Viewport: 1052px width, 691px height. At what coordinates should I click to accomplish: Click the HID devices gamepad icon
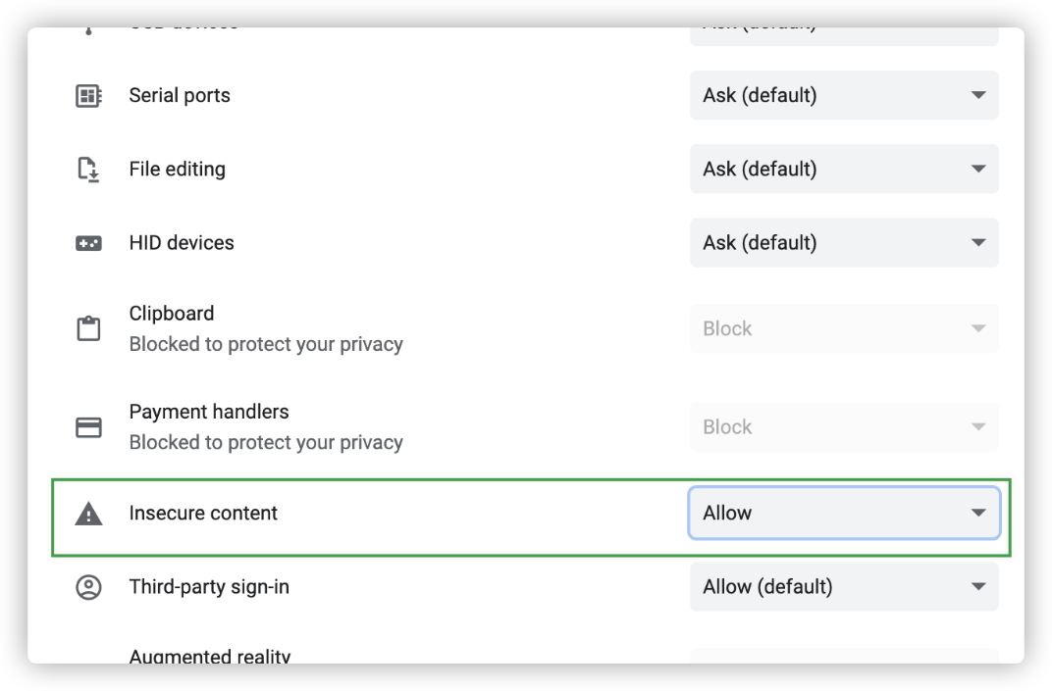(89, 243)
